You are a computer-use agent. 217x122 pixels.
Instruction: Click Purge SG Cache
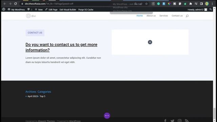click(86, 9)
